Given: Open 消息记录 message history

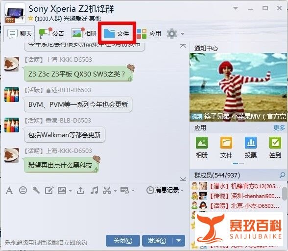Looking at the screenshot, I should 163,190.
